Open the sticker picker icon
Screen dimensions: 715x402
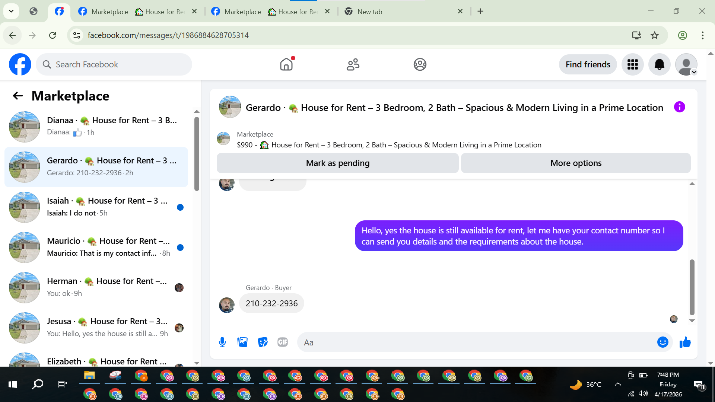click(x=263, y=342)
